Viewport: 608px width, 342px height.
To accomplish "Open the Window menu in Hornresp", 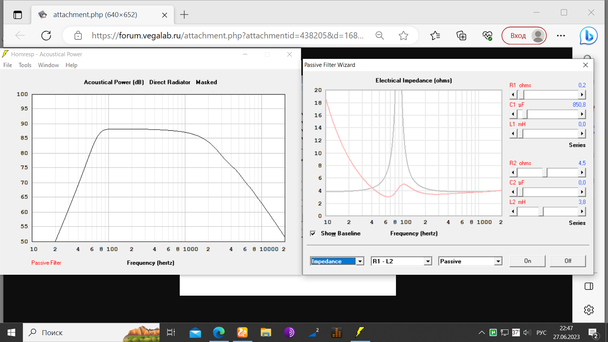I will click(48, 65).
